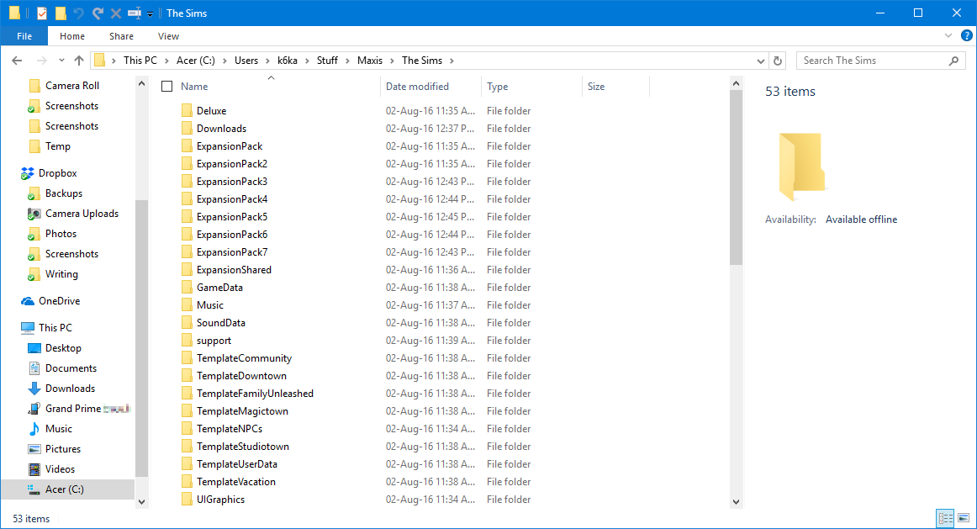Refresh the folder view
This screenshot has width=977, height=529.
[778, 61]
